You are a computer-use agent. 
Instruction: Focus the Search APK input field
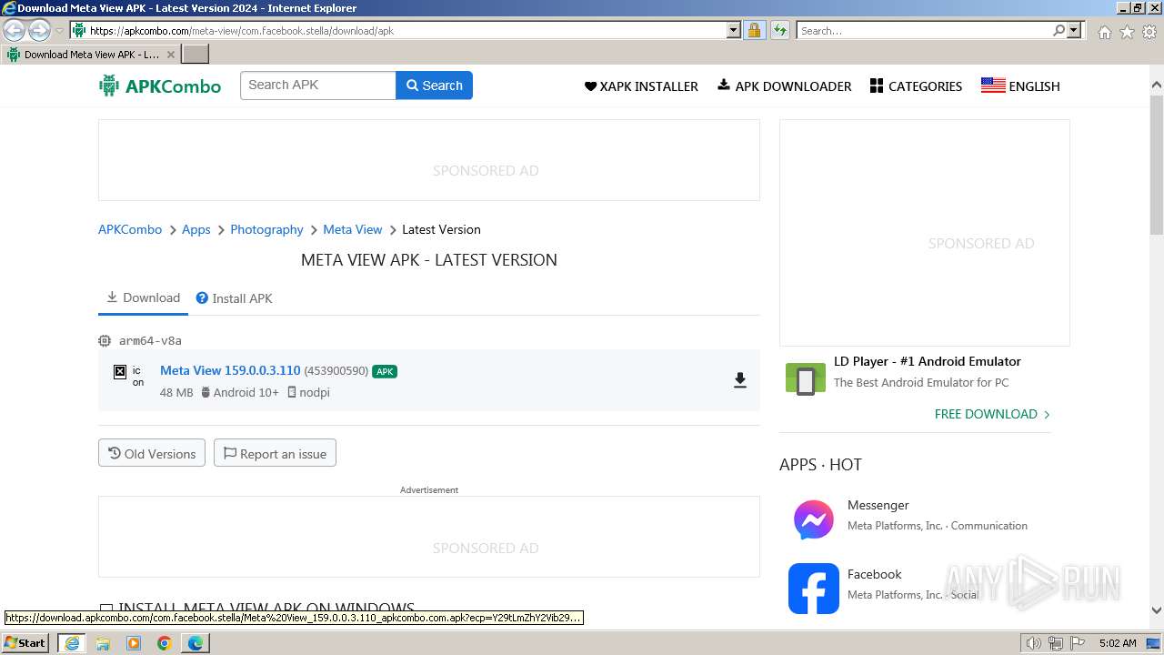pyautogui.click(x=318, y=86)
